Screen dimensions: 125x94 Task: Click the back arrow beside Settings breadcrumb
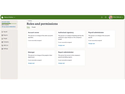pos(27,21)
